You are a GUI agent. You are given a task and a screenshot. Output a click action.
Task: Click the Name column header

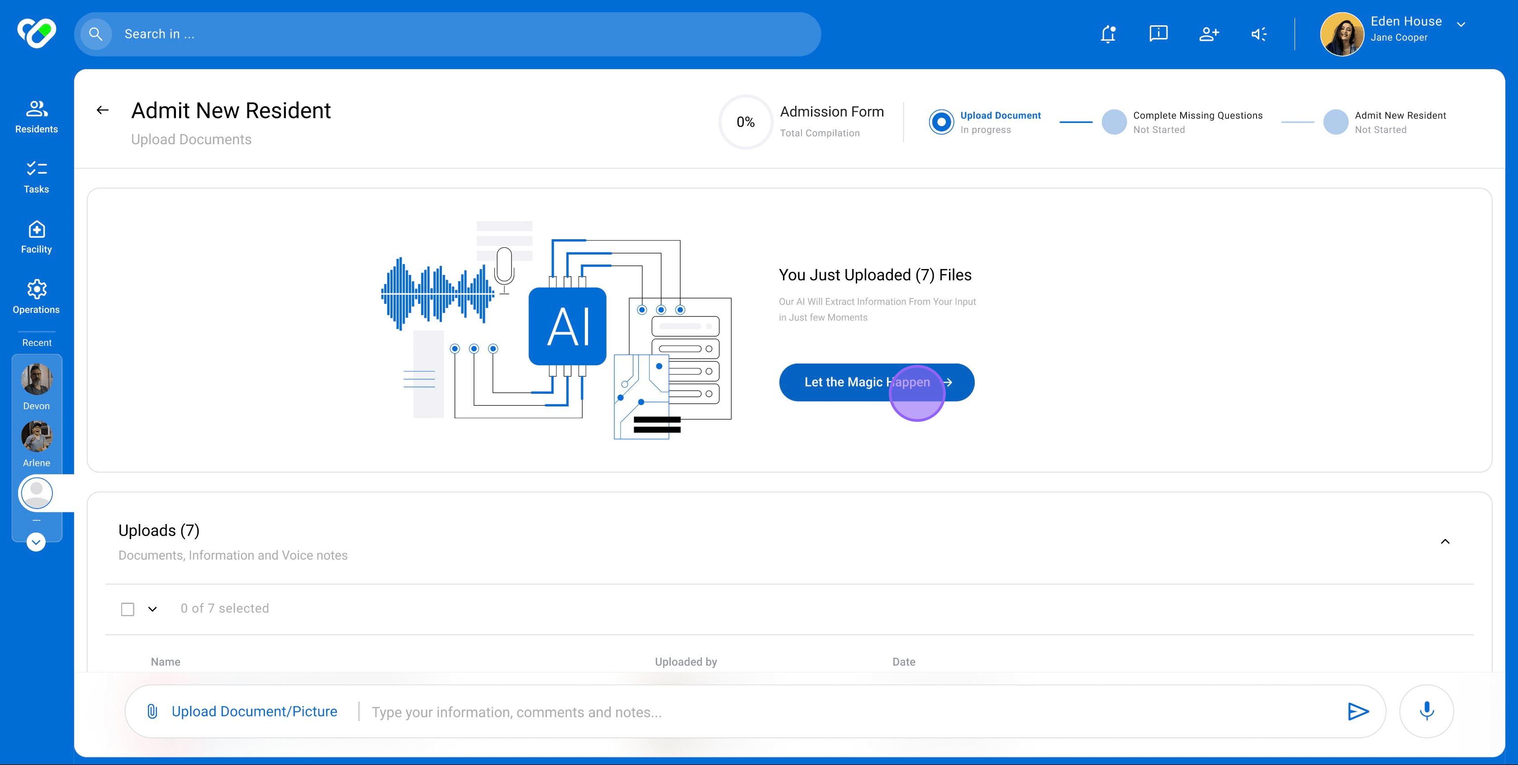(x=166, y=661)
